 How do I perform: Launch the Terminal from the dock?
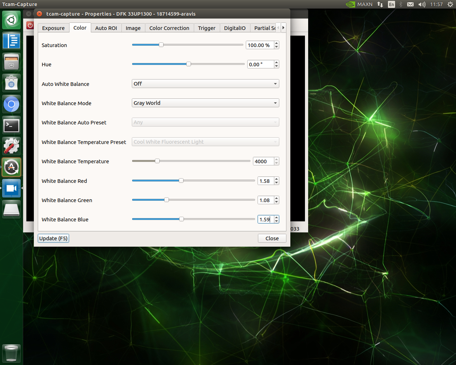click(11, 125)
